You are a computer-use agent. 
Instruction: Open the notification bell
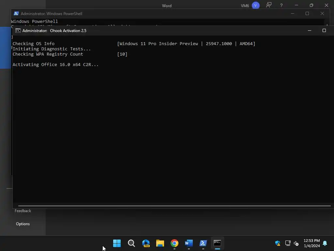(325, 243)
